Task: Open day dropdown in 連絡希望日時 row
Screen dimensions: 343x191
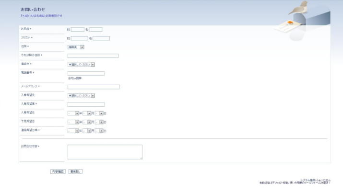Action: point(99,131)
